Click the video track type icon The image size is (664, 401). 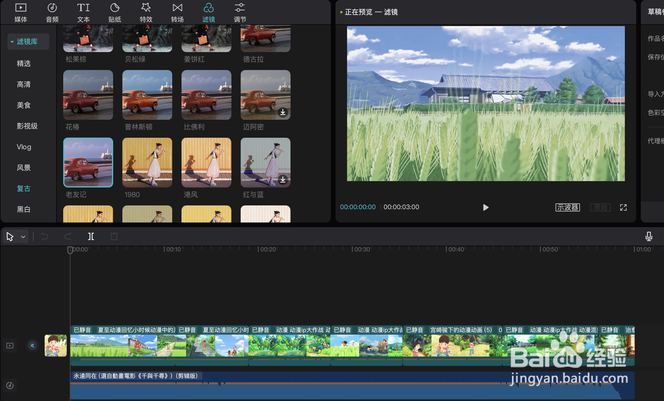10,346
